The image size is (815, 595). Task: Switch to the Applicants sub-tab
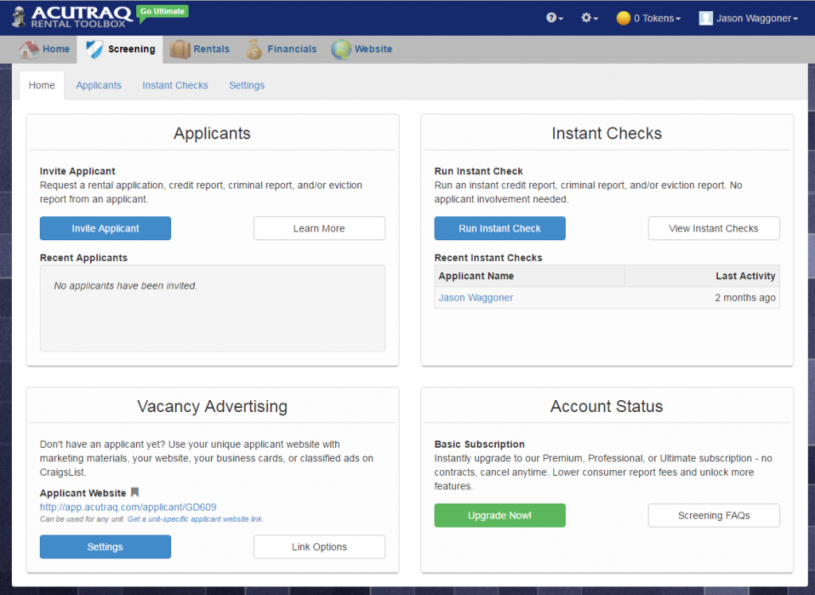pos(99,85)
